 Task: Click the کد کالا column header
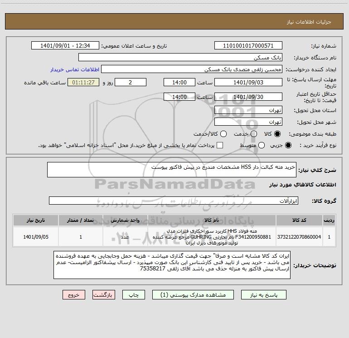(x=299, y=220)
